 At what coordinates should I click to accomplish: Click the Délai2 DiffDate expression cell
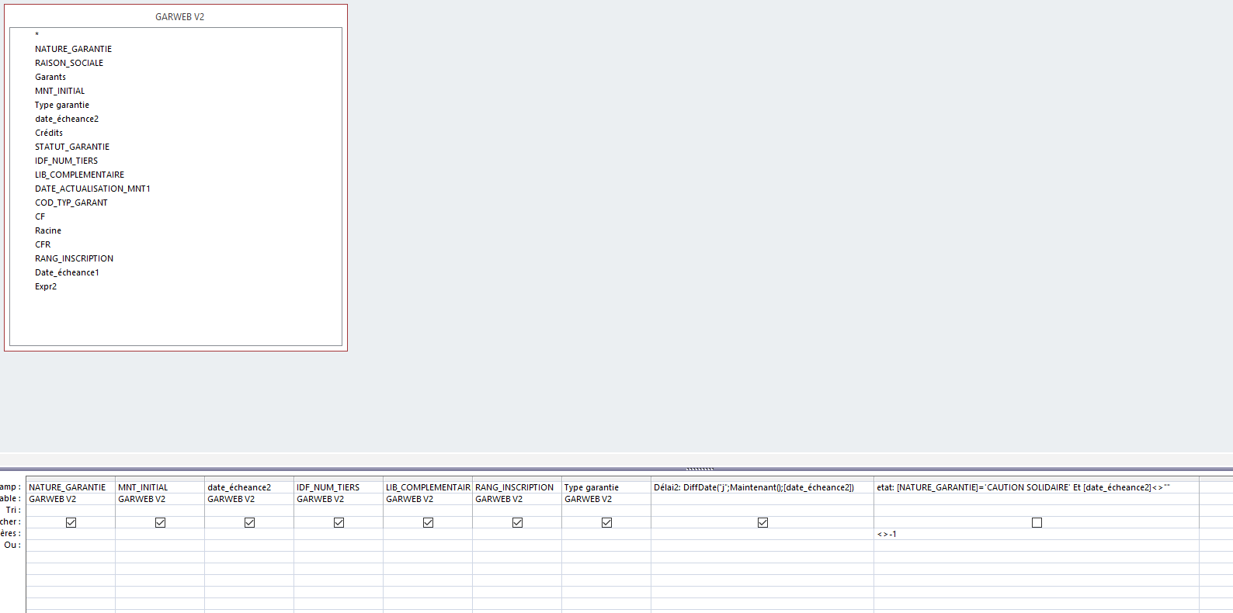coord(762,487)
